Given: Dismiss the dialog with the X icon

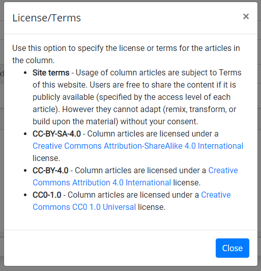Looking at the screenshot, I should click(x=246, y=17).
